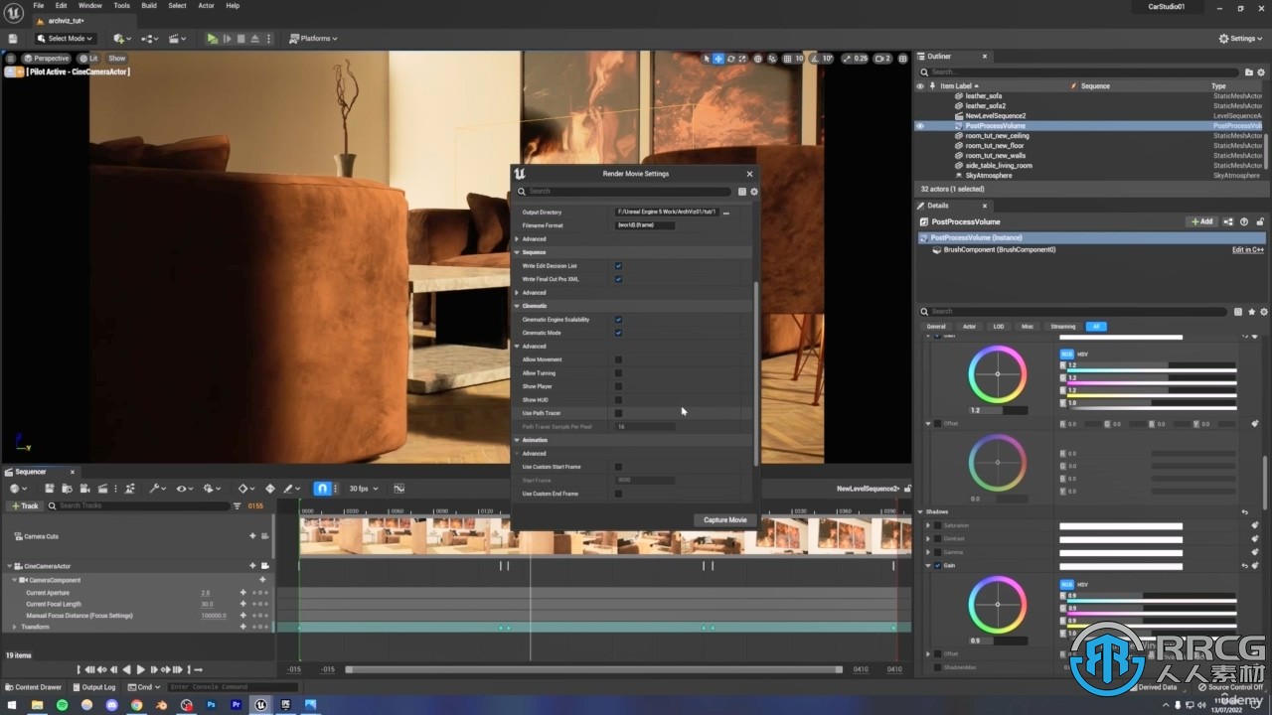
Task: Collapse the Sequence section in Render Settings
Action: (517, 252)
